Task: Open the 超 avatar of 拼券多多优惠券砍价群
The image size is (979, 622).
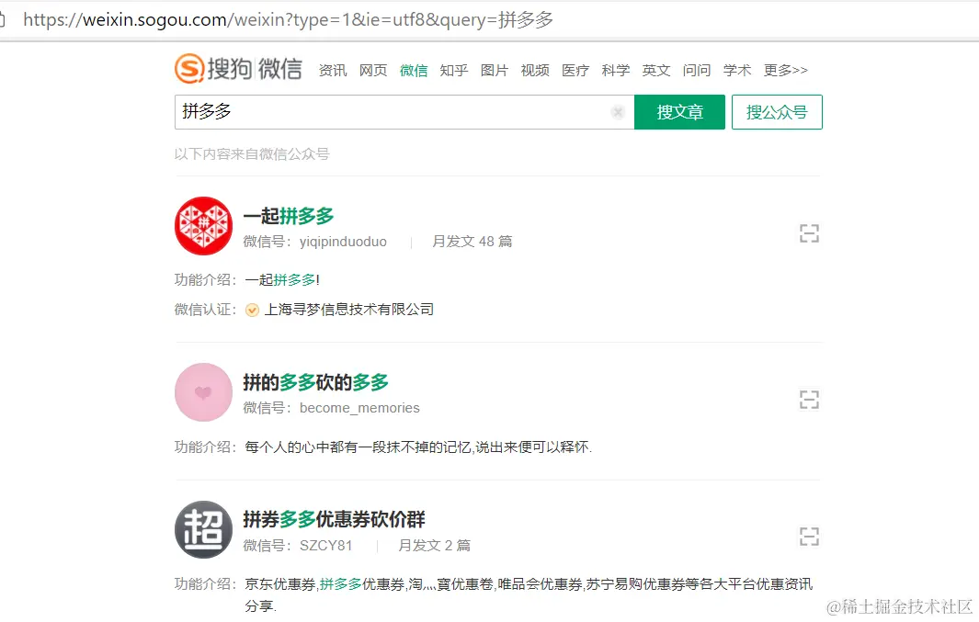Action: (203, 530)
